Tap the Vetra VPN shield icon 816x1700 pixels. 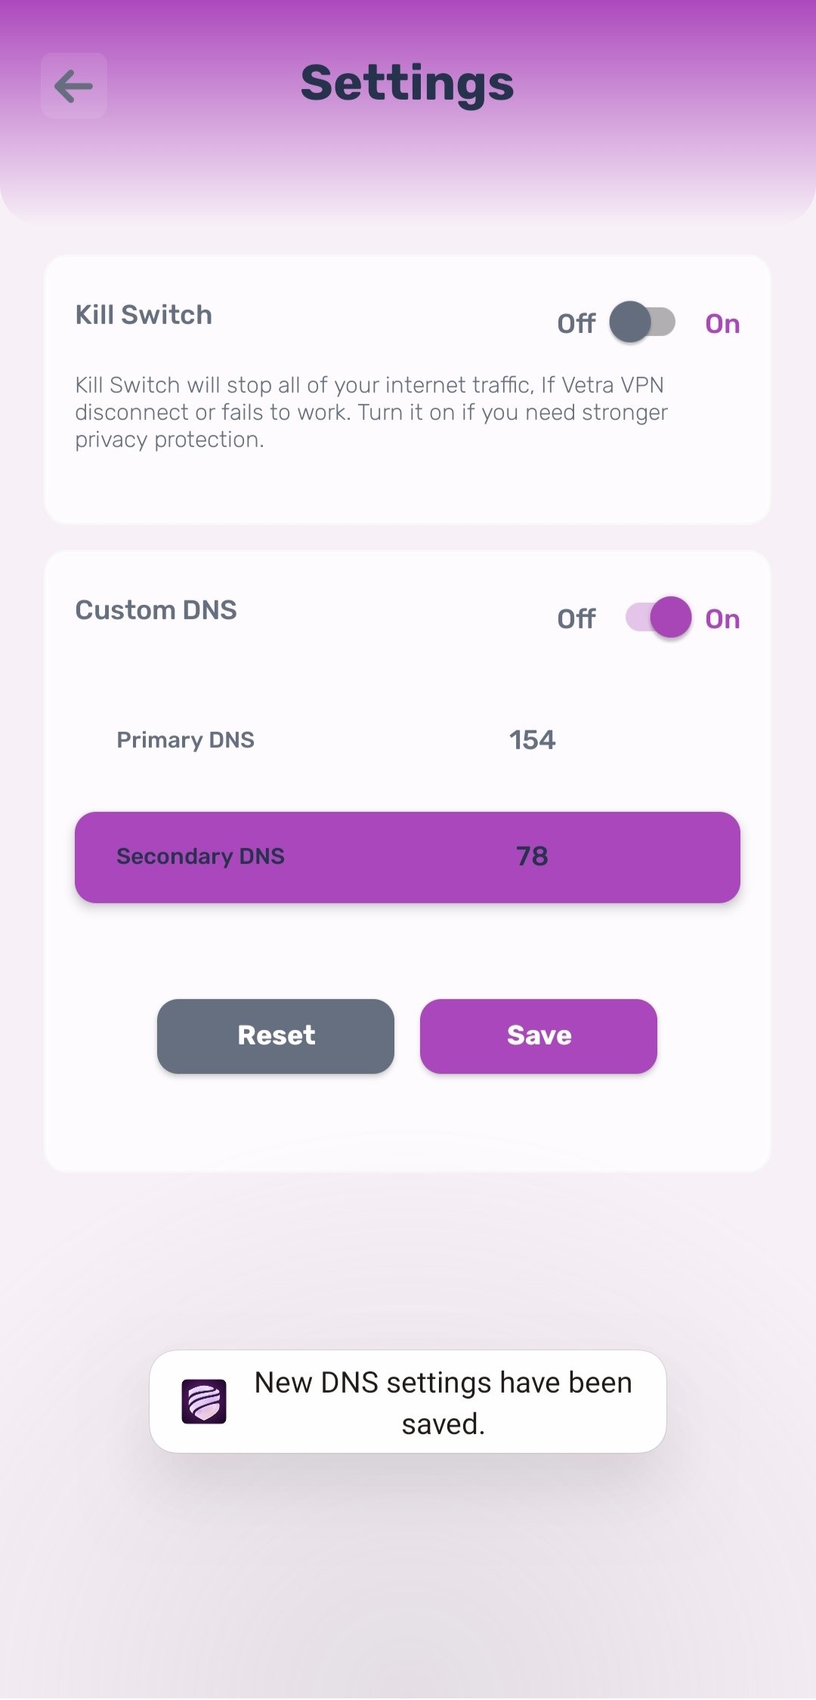tap(204, 1402)
